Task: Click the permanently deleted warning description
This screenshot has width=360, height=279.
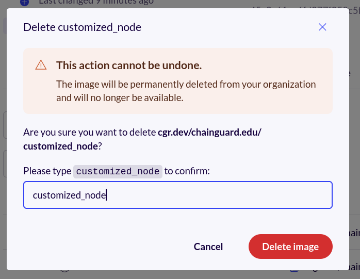Action: click(x=186, y=84)
